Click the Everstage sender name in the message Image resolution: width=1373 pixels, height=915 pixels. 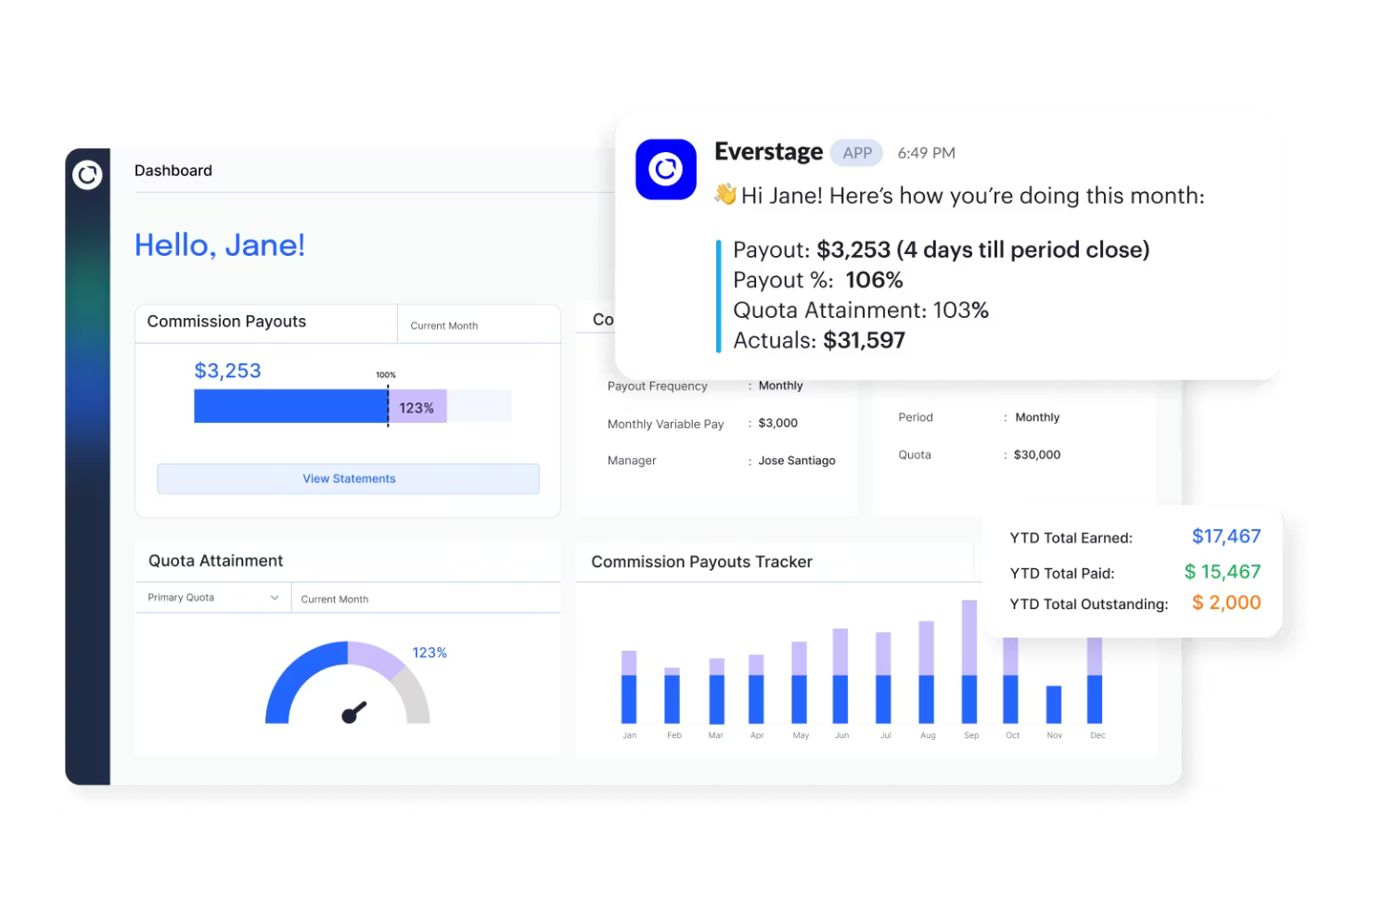[x=768, y=151]
